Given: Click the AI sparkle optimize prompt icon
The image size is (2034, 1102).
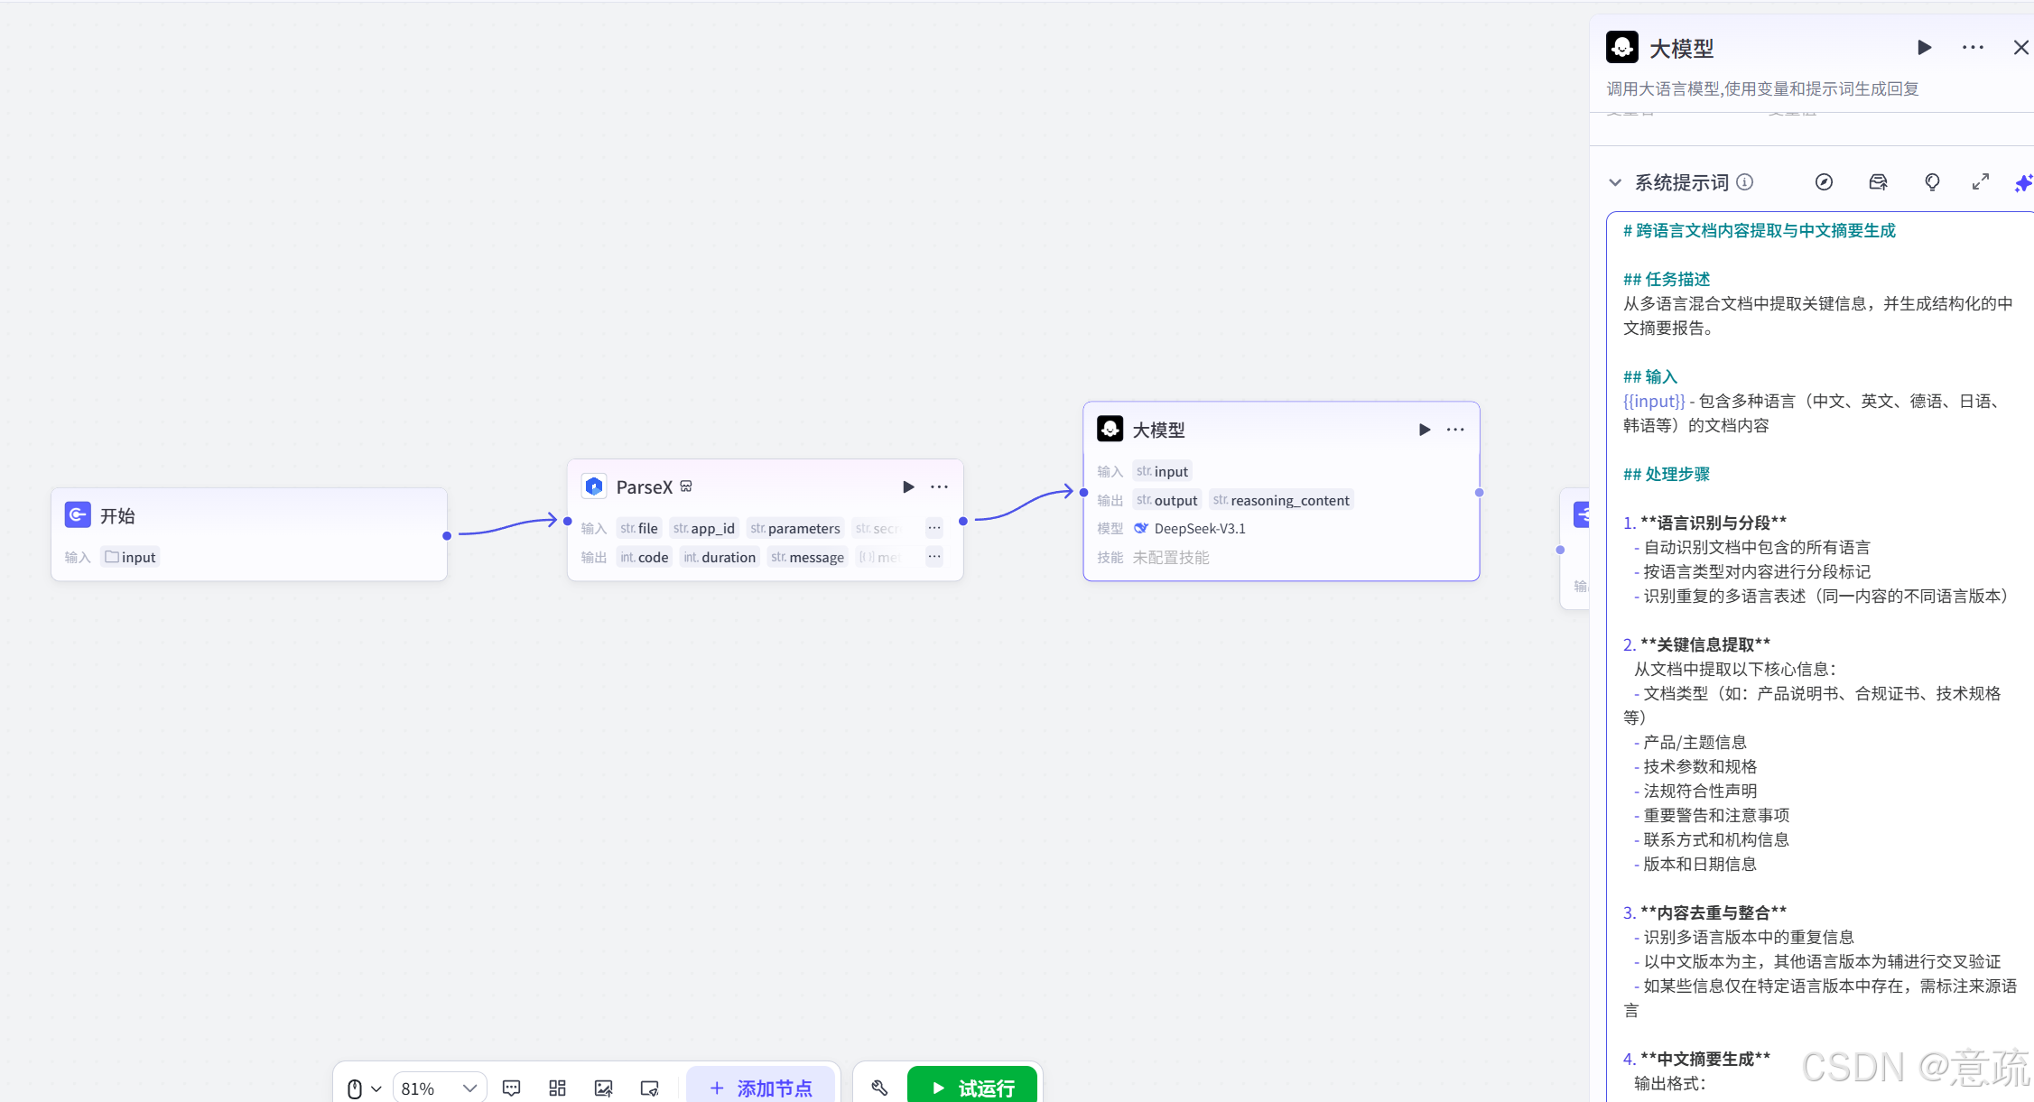Looking at the screenshot, I should (x=2024, y=183).
